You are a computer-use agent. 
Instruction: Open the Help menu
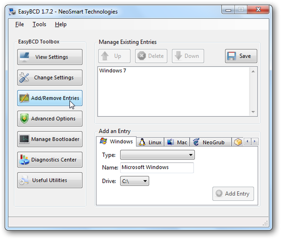tap(61, 24)
